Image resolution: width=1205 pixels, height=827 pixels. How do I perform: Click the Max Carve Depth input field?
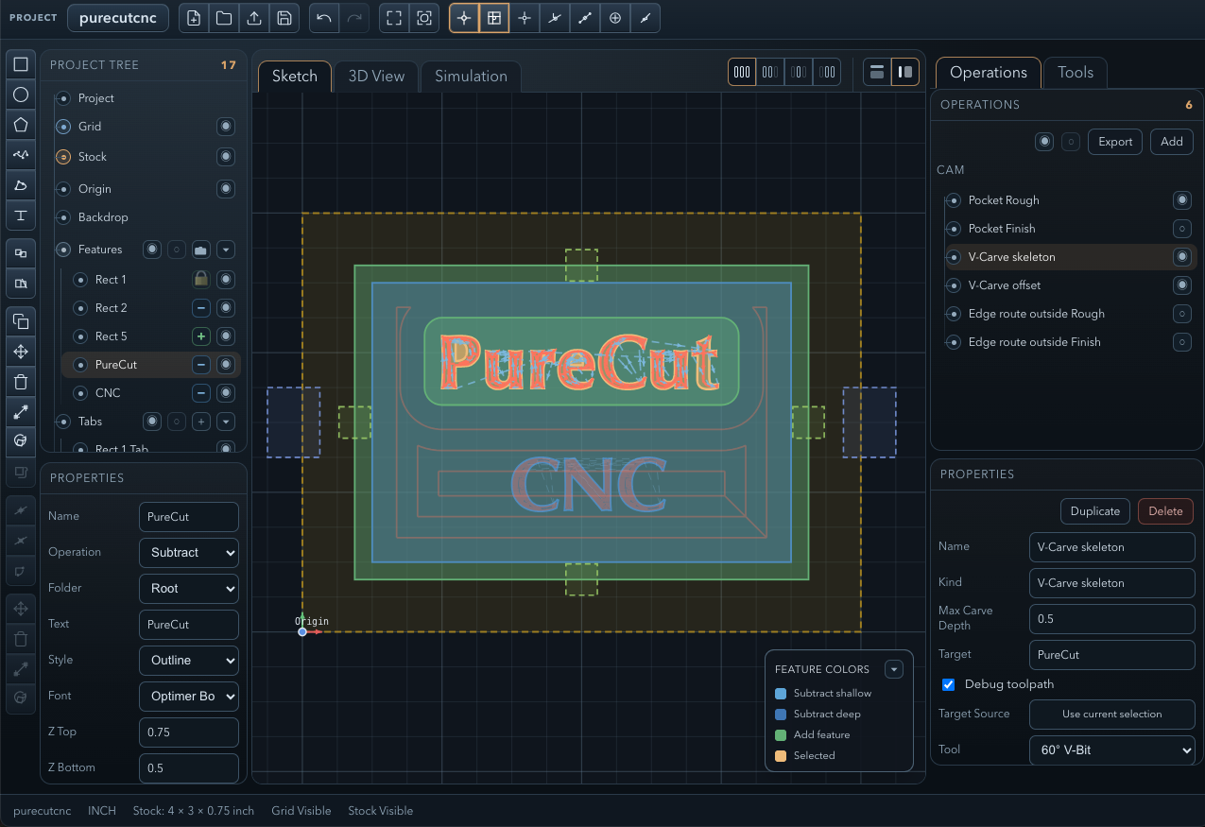(x=1112, y=618)
